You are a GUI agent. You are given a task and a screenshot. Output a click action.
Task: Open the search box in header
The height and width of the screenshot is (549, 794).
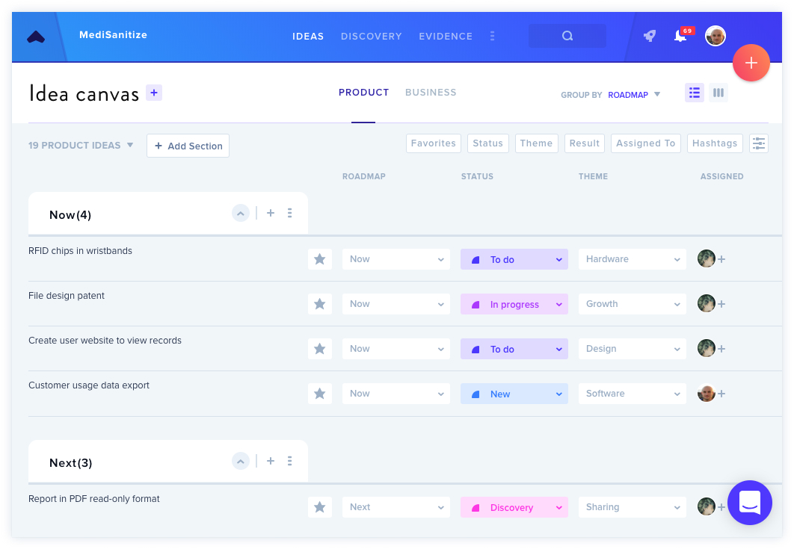(x=567, y=36)
